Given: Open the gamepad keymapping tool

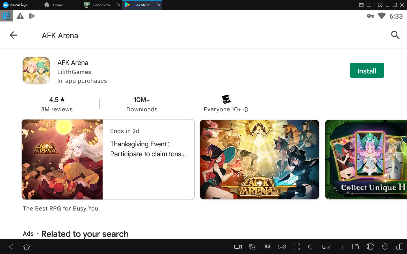Looking at the screenshot, I should tap(282, 246).
